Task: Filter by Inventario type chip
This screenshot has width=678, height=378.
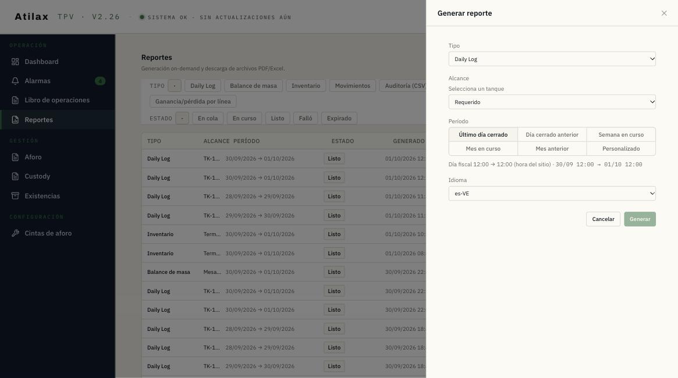Action: [x=306, y=85]
